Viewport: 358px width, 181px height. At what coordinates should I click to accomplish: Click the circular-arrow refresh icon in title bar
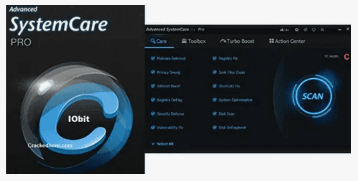click(x=305, y=30)
